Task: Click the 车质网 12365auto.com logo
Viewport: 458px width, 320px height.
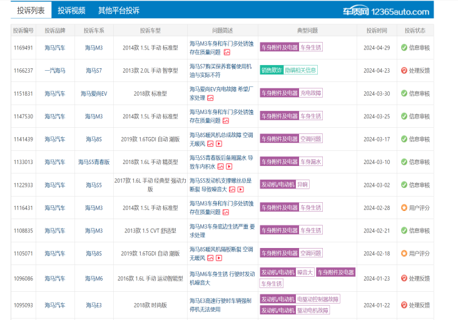Action: [x=395, y=11]
